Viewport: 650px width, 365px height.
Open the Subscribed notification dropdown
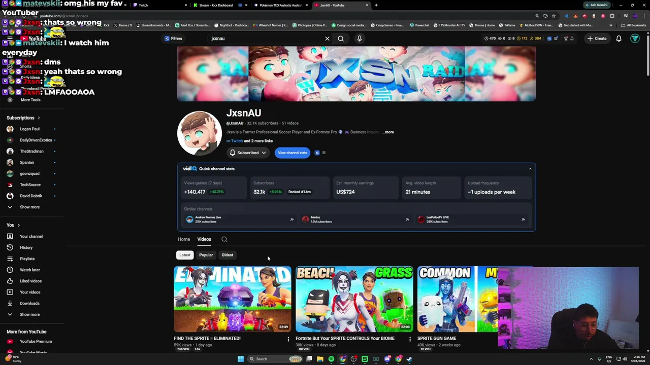(x=248, y=153)
